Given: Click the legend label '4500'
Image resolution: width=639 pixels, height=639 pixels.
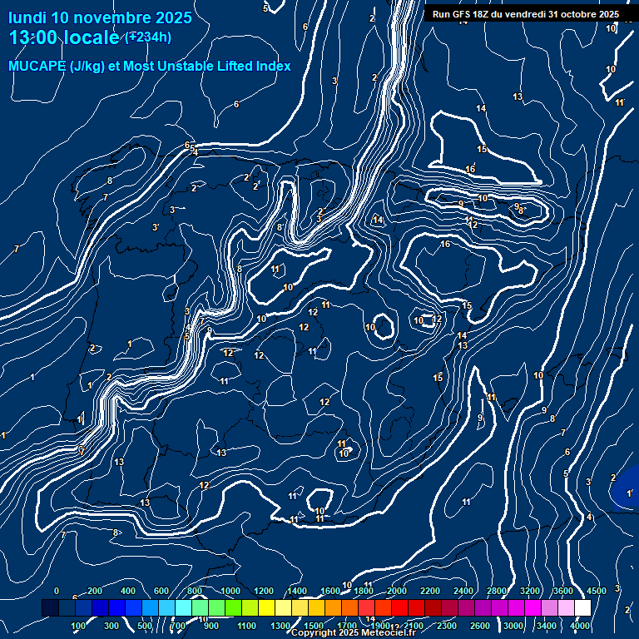Looking at the screenshot, I should [597, 591].
